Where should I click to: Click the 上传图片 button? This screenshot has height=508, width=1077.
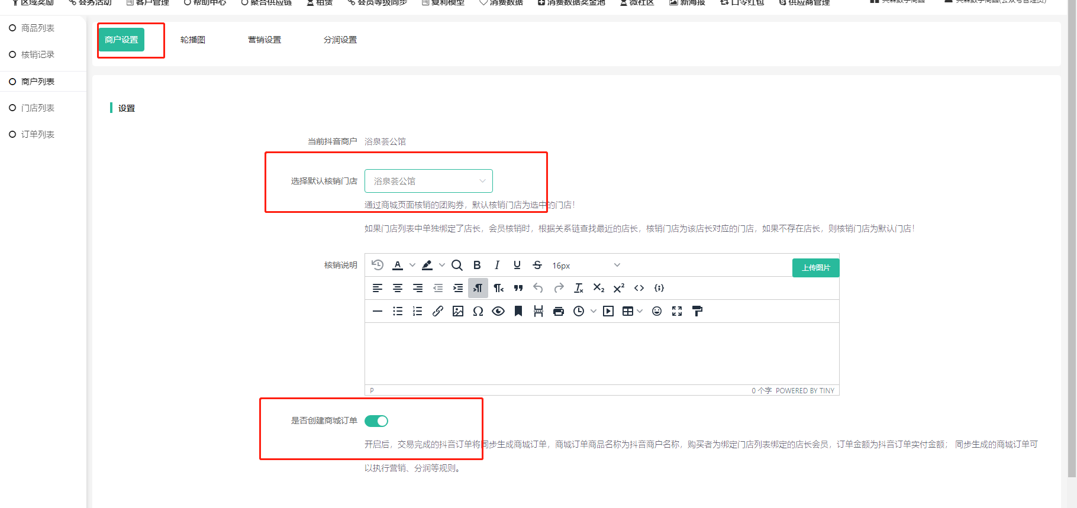pos(815,268)
